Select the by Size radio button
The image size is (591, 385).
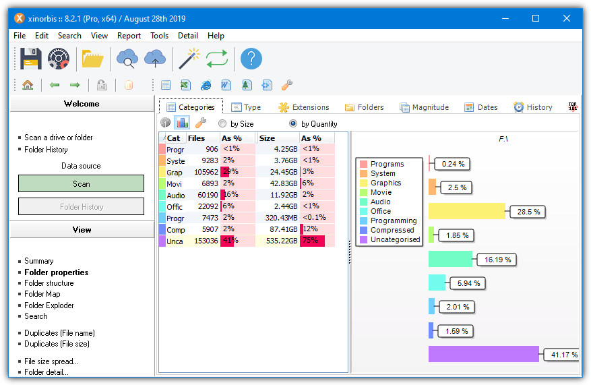tap(222, 123)
